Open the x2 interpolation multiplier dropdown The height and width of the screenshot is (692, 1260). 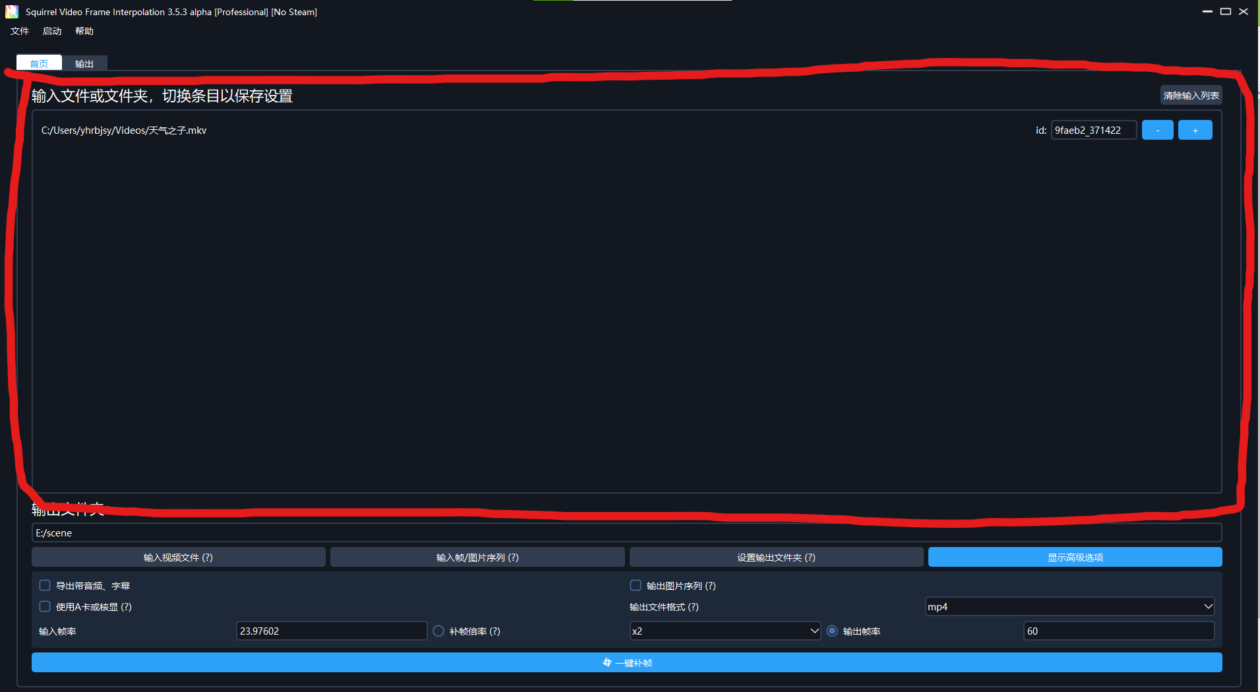[725, 631]
